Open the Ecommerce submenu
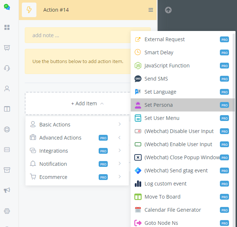Image resolution: width=237 pixels, height=227 pixels. 77,177
